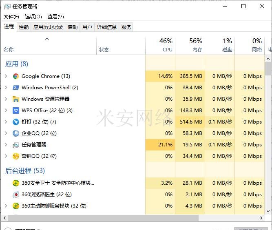The width and height of the screenshot is (272, 230).
Task: Expand the Windows PowerShell group
Action: coord(6,87)
